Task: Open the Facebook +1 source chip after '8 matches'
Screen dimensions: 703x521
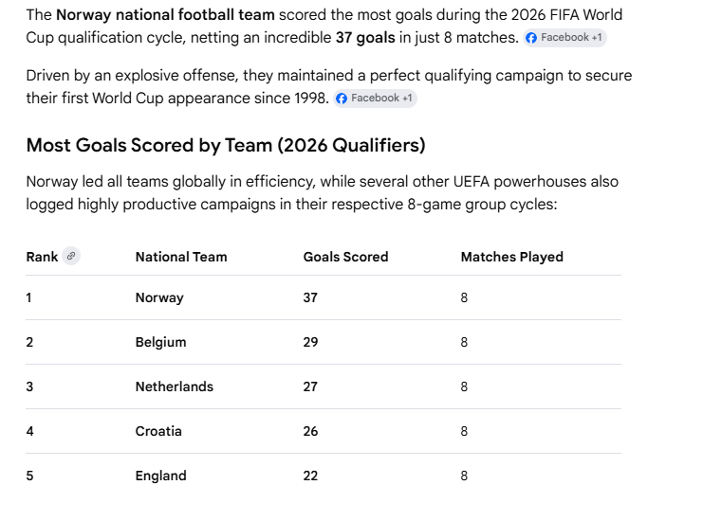Action: (564, 38)
